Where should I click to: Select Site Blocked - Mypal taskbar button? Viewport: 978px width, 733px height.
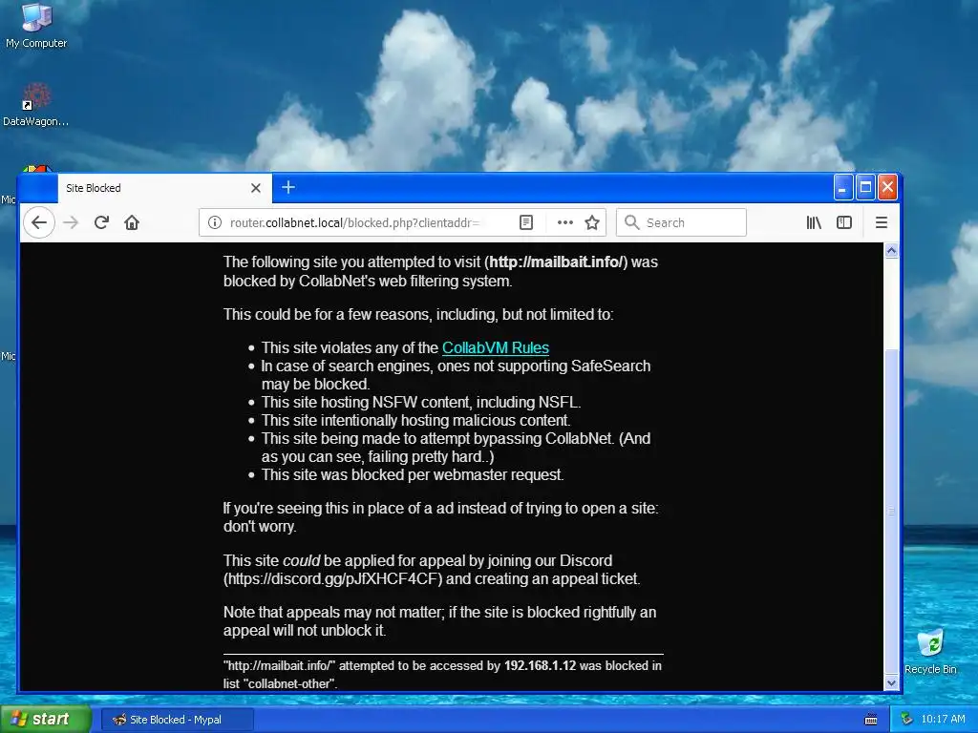tap(177, 720)
